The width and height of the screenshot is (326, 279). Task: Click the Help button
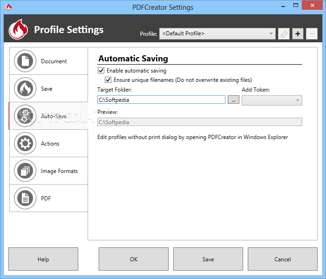click(x=43, y=259)
